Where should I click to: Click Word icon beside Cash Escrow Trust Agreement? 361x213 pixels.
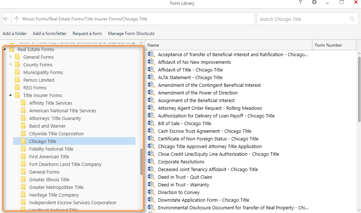[x=151, y=131]
